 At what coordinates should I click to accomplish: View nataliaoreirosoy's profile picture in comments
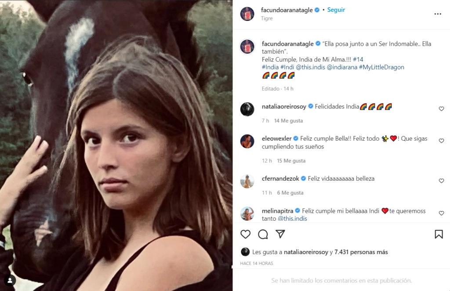(x=247, y=109)
